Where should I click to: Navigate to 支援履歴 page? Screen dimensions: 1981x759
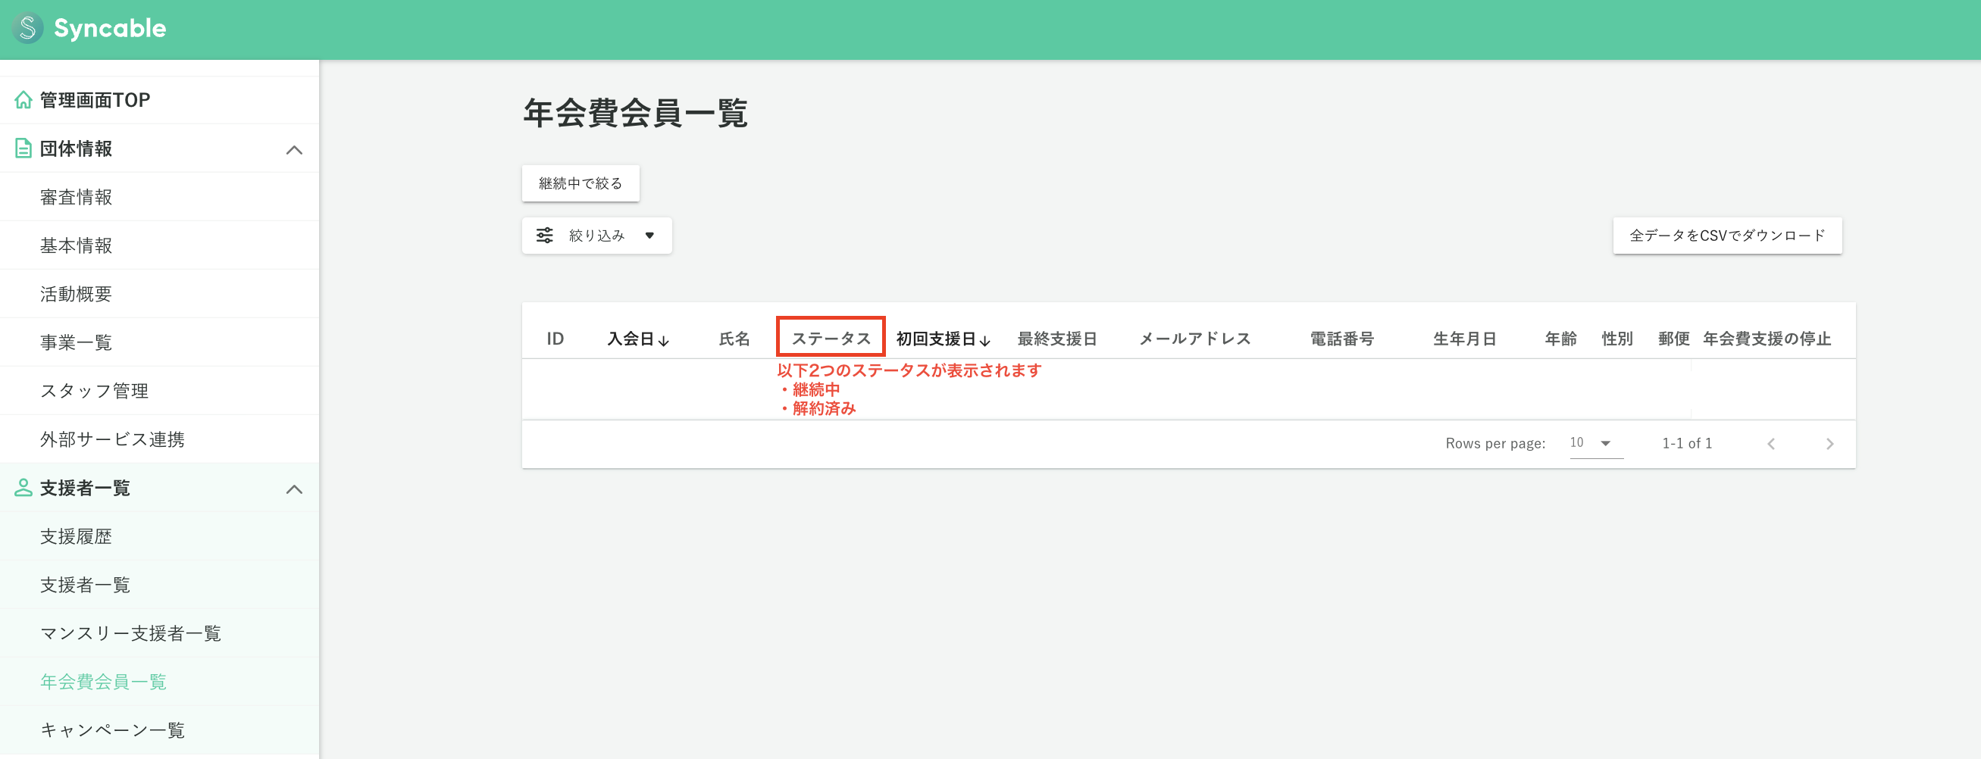(x=76, y=536)
